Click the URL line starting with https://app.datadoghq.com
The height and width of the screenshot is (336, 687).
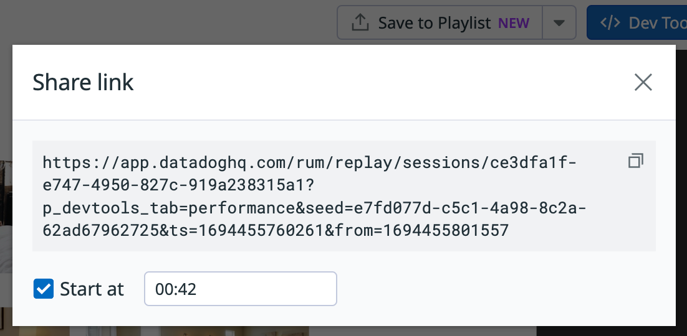click(310, 163)
